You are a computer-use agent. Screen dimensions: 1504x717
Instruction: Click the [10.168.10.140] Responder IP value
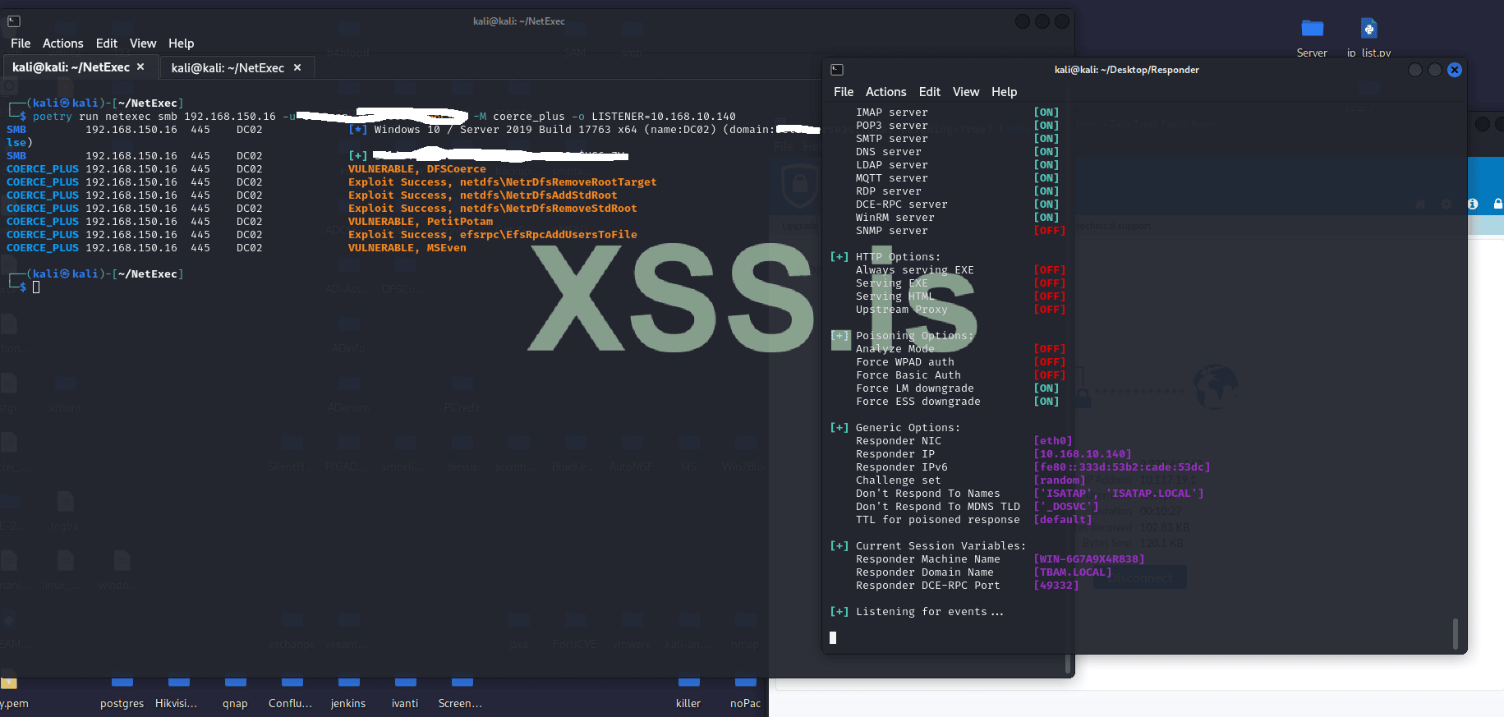[x=1083, y=454]
